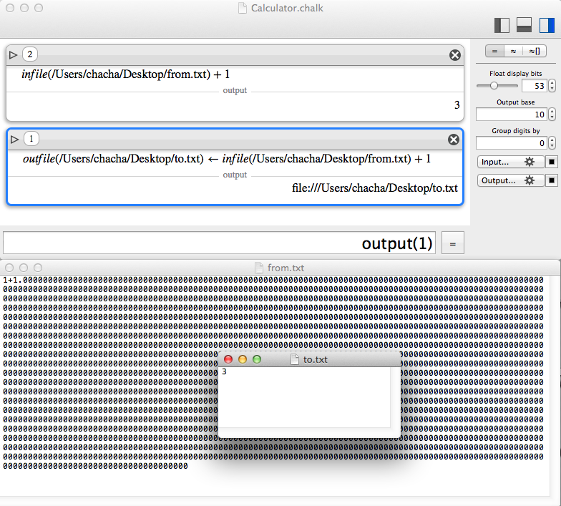Collapse entry 1 with disclosure triangle
Screen dimensions: 561x506
[x=14, y=139]
